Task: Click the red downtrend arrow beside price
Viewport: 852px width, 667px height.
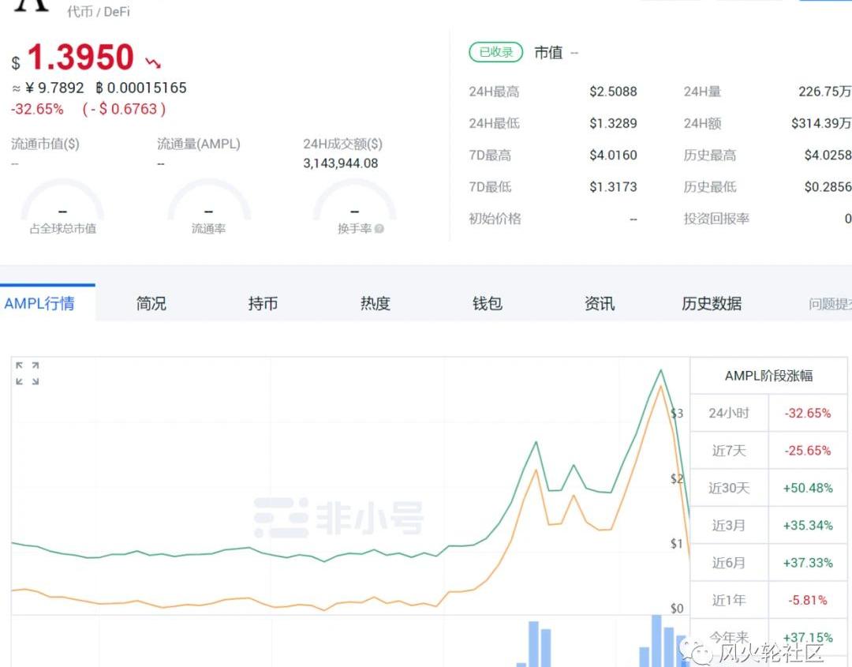Action: click(x=153, y=62)
